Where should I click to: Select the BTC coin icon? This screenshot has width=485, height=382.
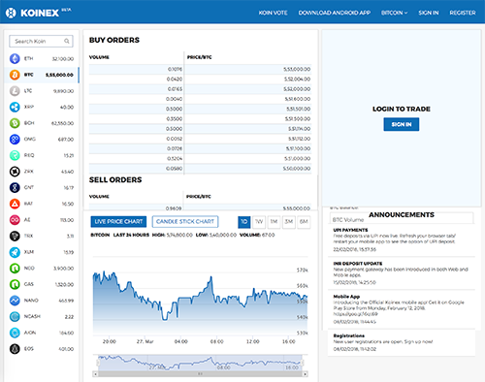[15, 75]
